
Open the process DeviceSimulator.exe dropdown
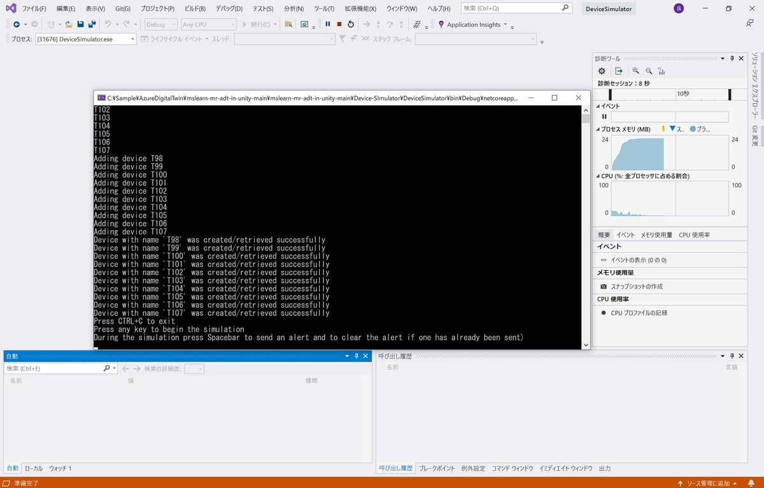133,39
